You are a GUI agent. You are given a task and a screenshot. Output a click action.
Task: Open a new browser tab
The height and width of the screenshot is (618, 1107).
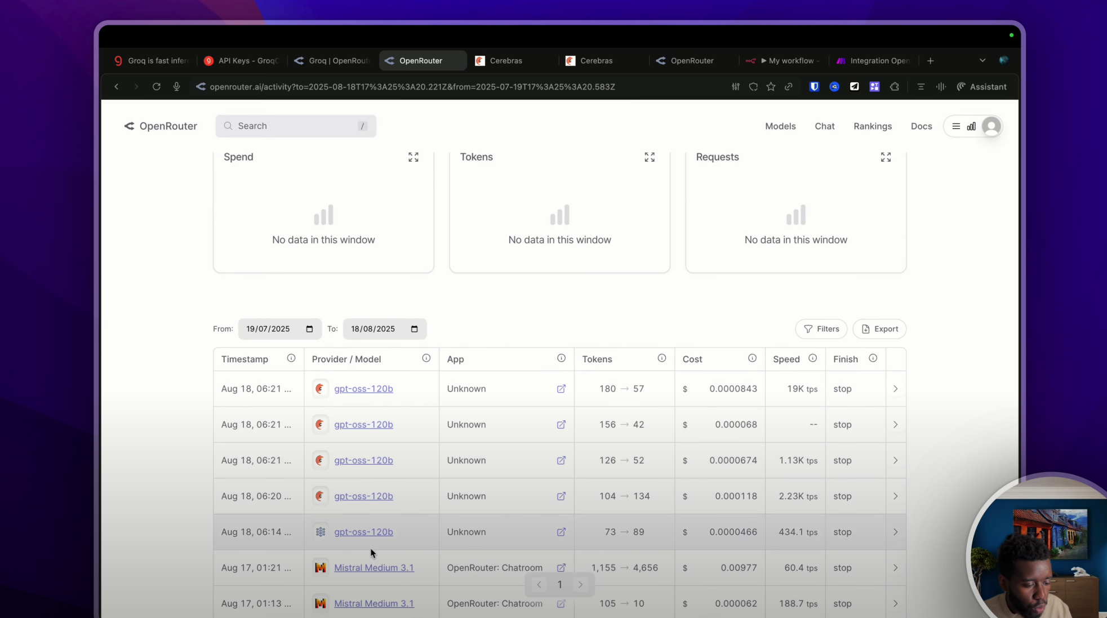coord(931,60)
